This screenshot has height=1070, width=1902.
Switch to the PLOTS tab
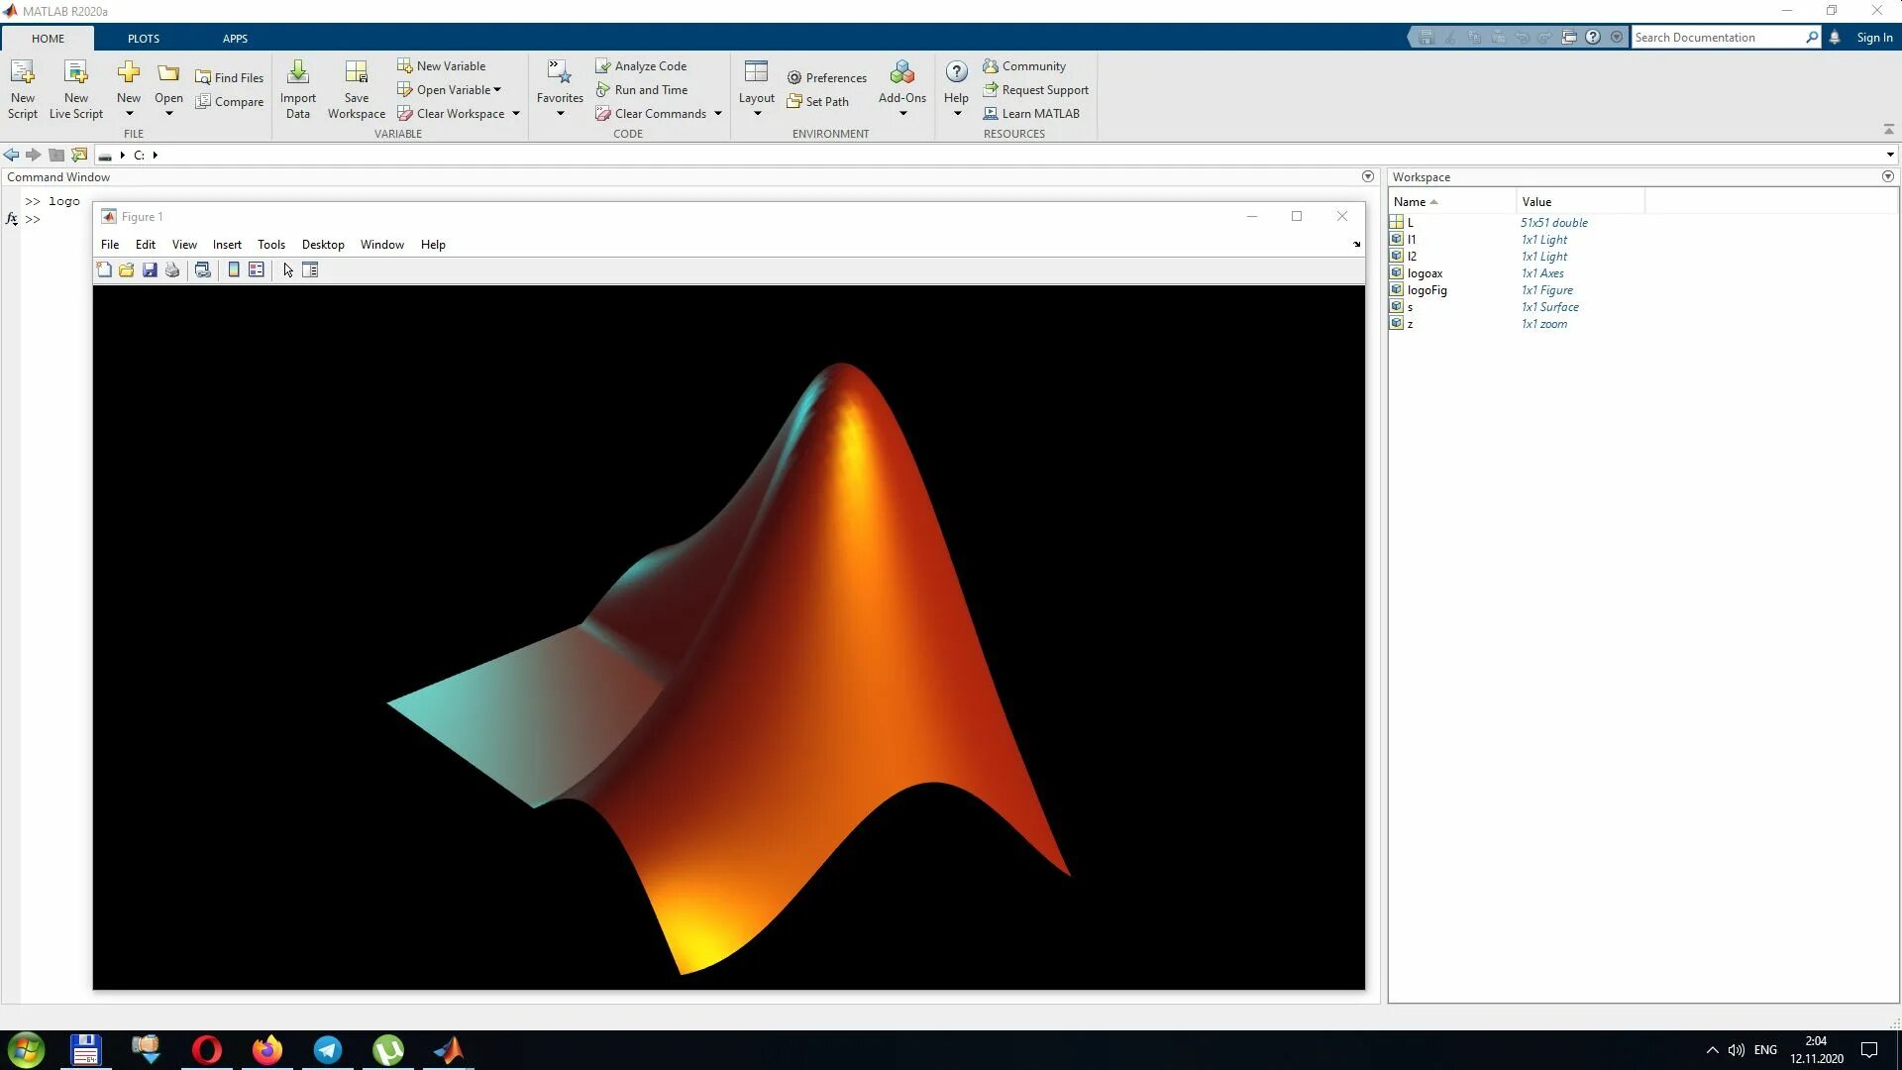pyautogui.click(x=143, y=39)
